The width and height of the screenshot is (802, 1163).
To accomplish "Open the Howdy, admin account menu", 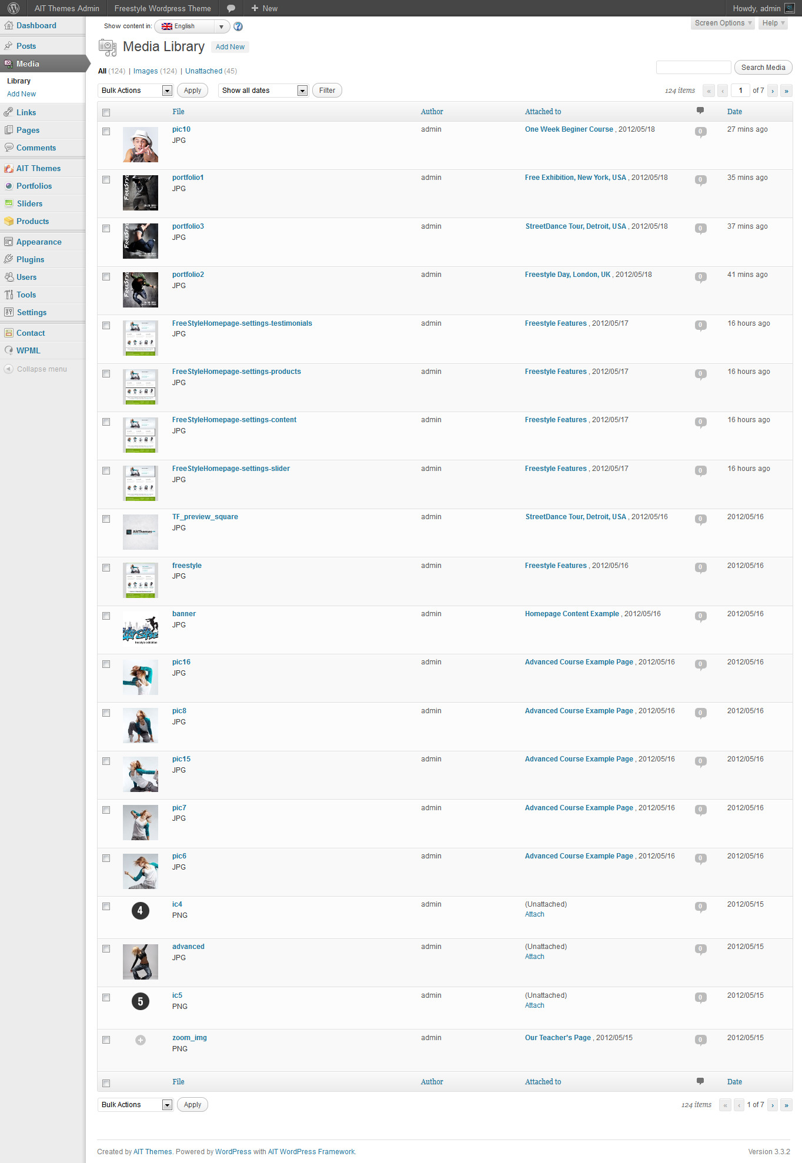I will pos(763,8).
